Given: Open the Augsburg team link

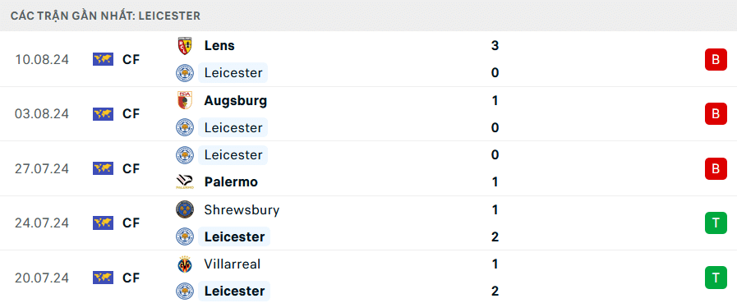Looking at the screenshot, I should pyautogui.click(x=236, y=100).
